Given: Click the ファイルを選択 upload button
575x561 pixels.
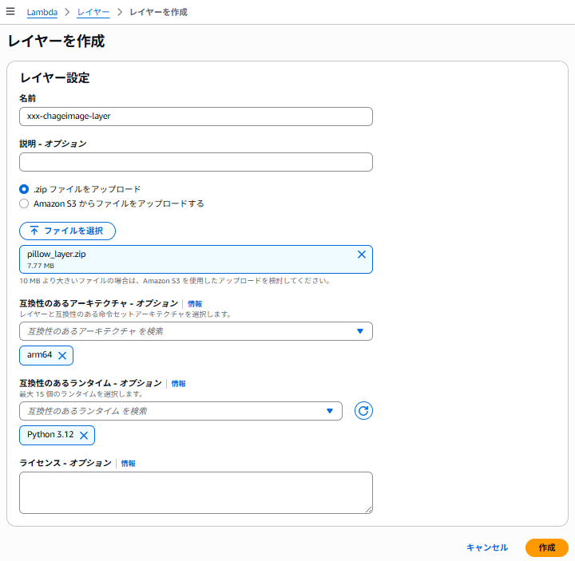Looking at the screenshot, I should click(x=67, y=231).
